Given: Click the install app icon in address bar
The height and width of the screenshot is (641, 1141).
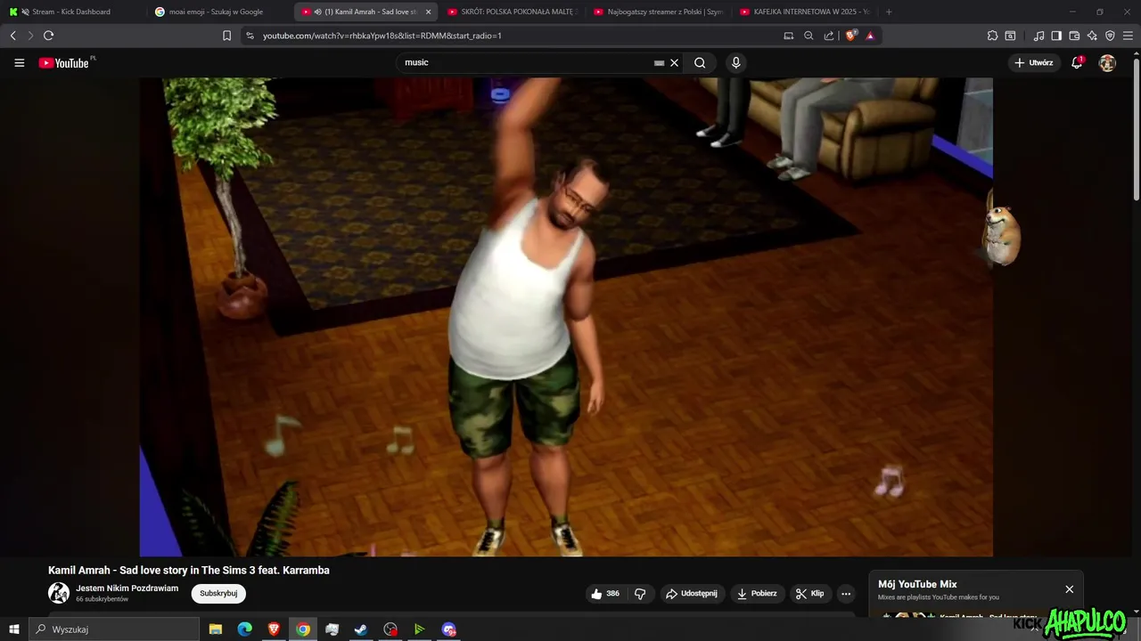Looking at the screenshot, I should coord(788,36).
